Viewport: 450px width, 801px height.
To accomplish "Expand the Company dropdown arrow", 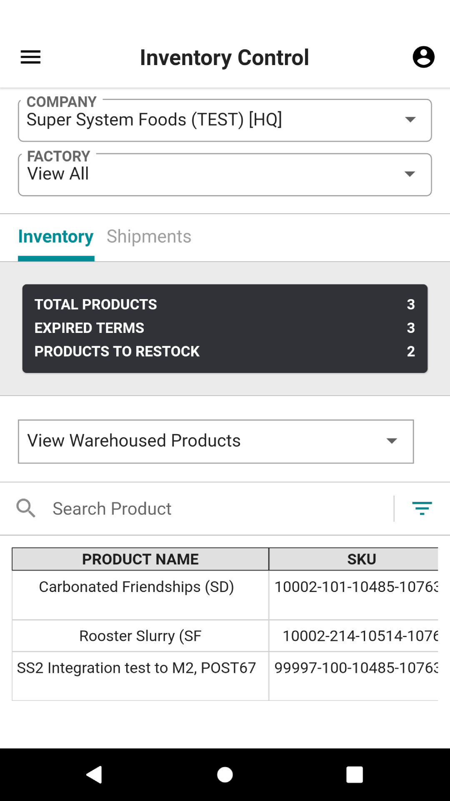I will (410, 120).
